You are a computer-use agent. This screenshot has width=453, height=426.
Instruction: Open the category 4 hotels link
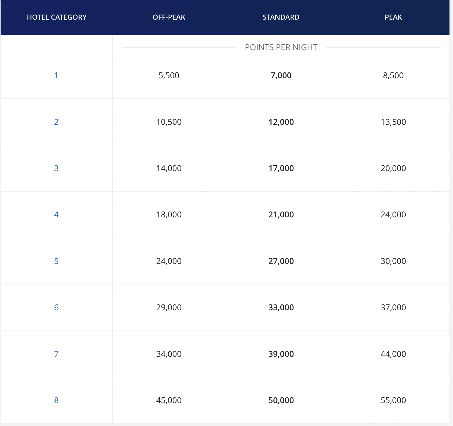(x=56, y=214)
